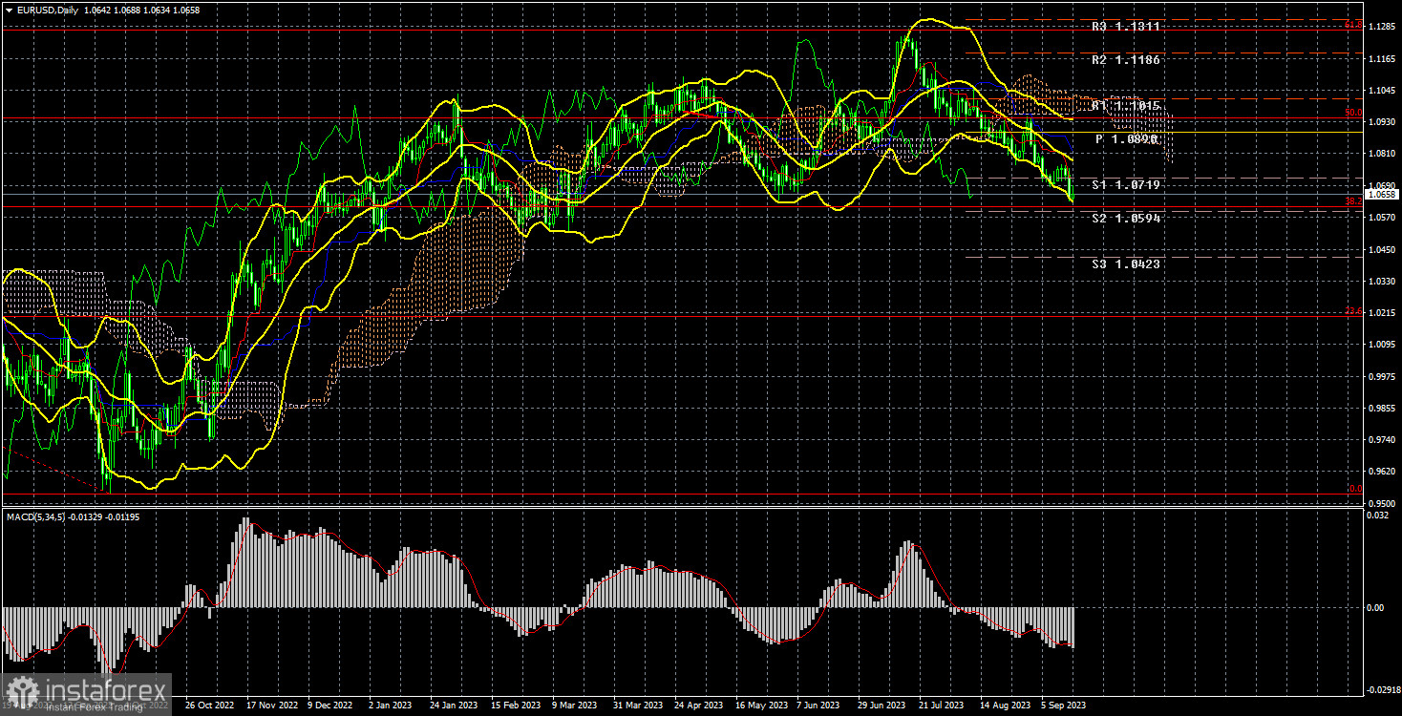The height and width of the screenshot is (716, 1402).
Task: Click the 50.0 Fibonacci level label
Action: coord(1352,113)
